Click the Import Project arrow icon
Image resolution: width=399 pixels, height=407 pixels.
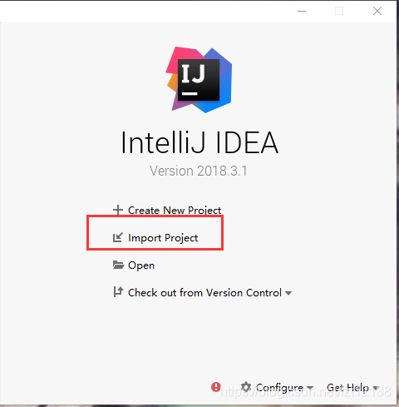pos(118,237)
